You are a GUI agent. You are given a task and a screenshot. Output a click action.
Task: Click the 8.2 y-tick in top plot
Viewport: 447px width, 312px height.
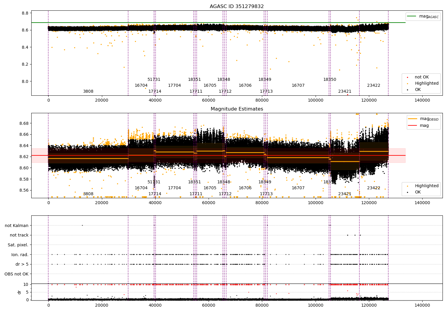tap(25, 64)
